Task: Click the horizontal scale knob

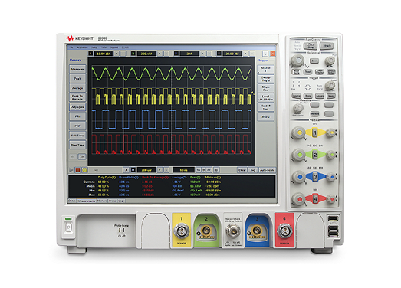Action: [297, 61]
